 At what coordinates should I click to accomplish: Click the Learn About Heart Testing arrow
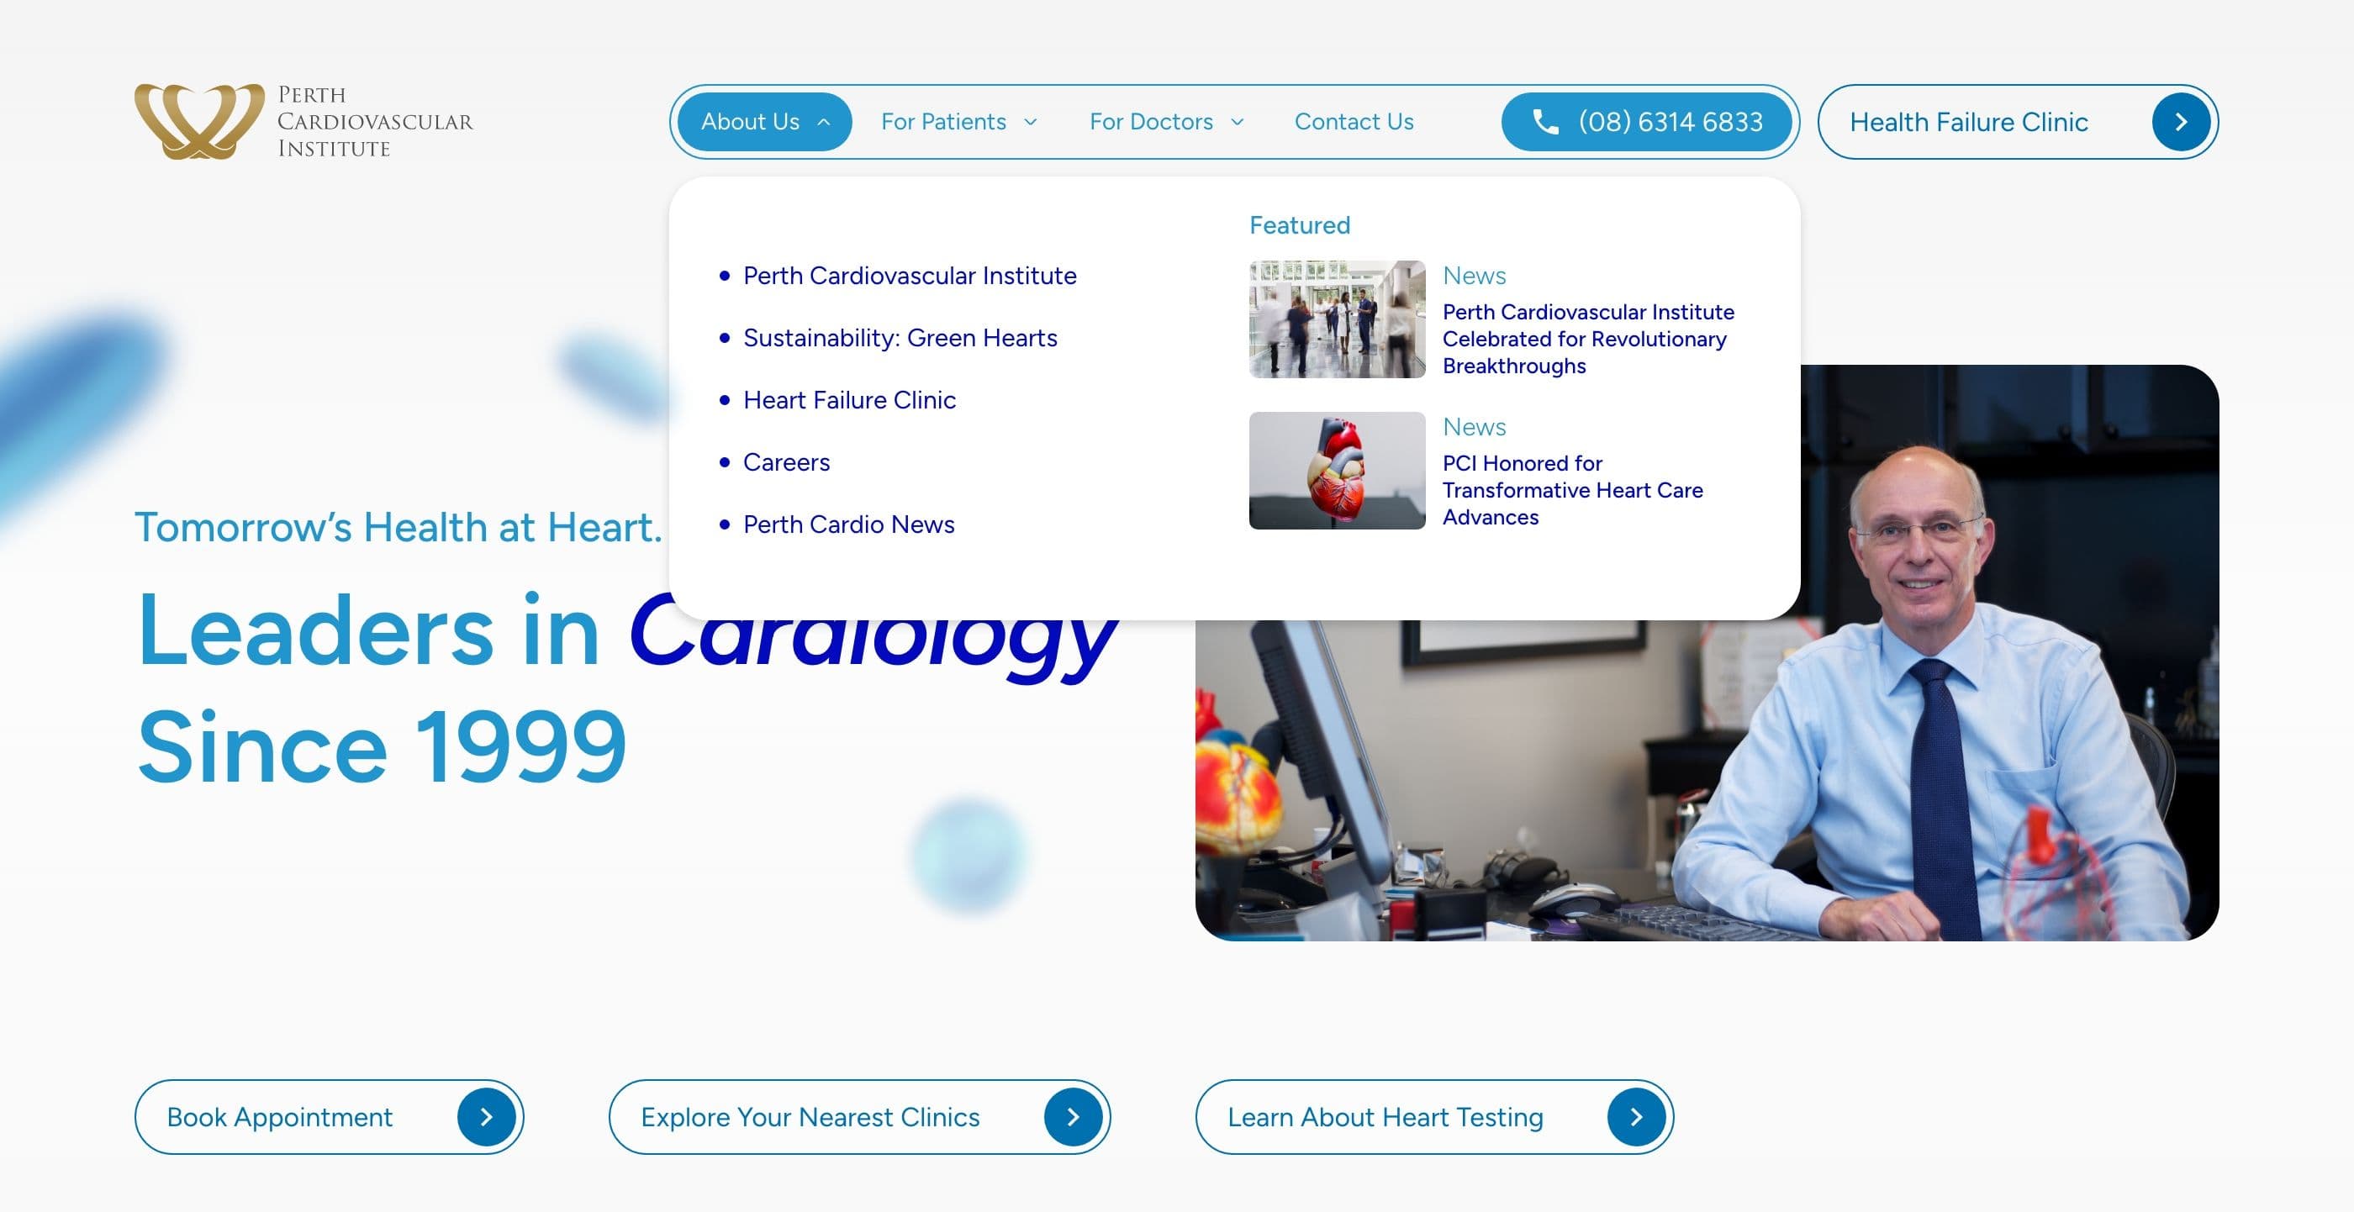pyautogui.click(x=1636, y=1116)
